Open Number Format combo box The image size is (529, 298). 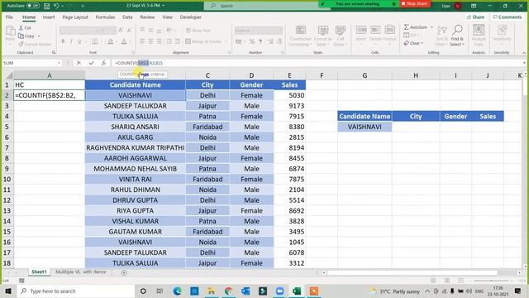click(259, 31)
